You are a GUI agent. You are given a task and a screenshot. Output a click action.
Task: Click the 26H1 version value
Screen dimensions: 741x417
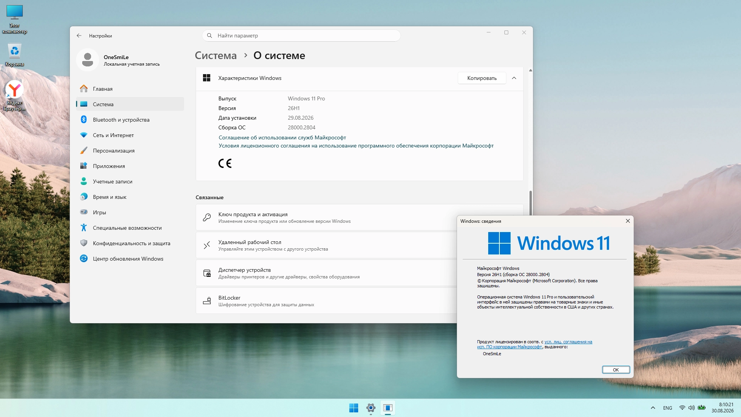pos(294,108)
